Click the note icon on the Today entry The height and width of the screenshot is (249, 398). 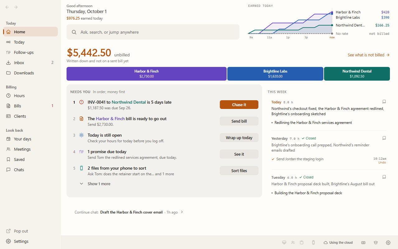point(384,101)
